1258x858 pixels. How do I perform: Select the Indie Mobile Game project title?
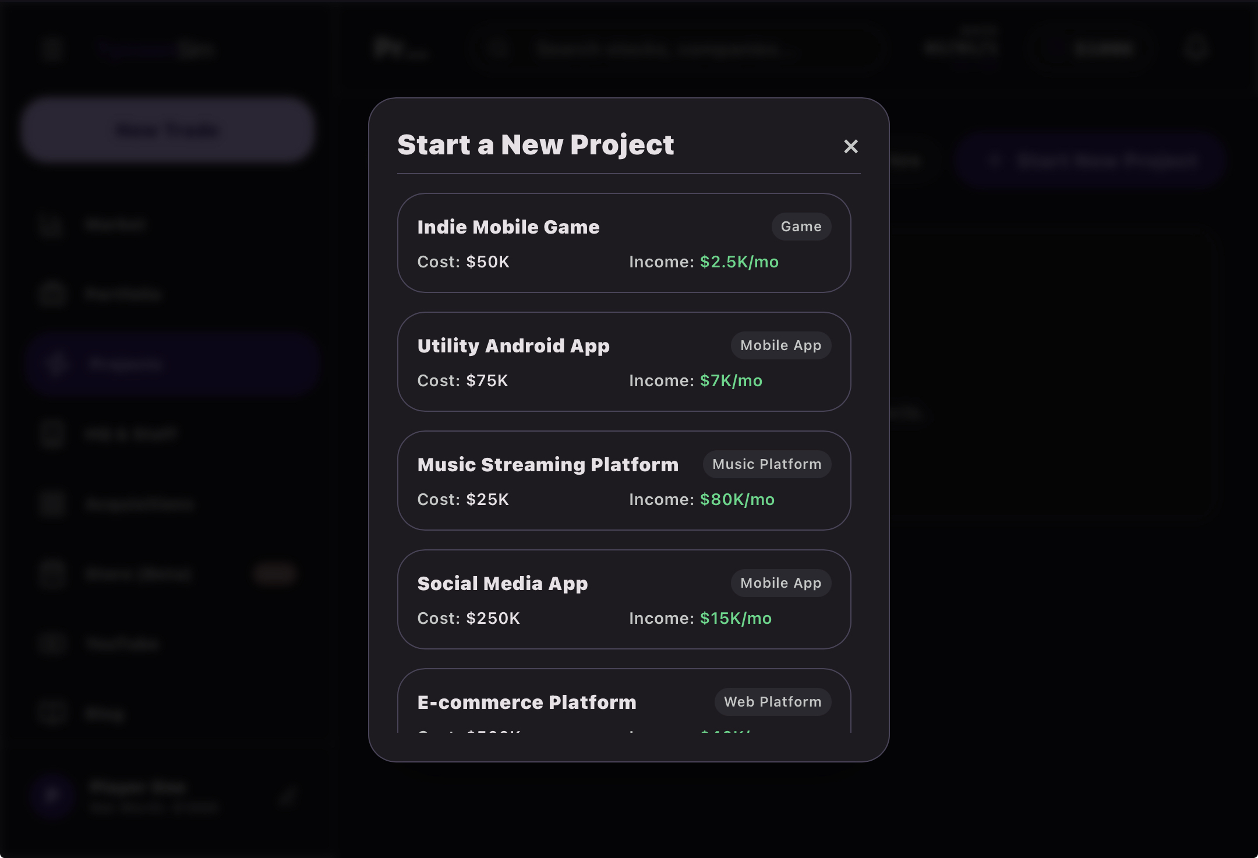(x=508, y=227)
